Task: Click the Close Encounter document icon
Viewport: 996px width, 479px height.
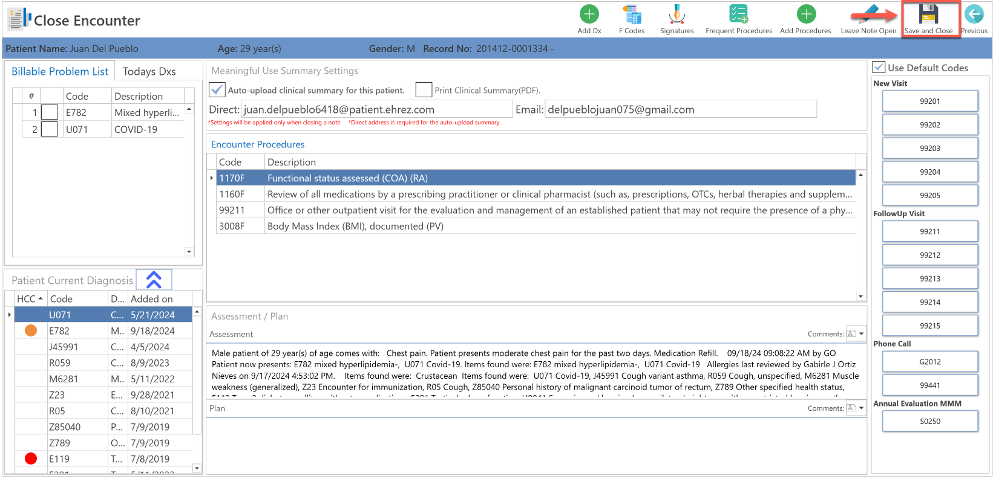Action: [18, 19]
